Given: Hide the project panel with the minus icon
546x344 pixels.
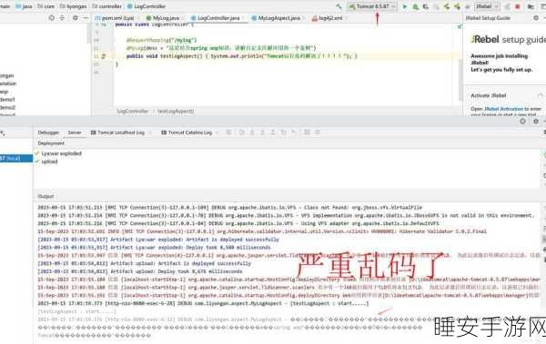Looking at the screenshot, I should pos(86,18).
